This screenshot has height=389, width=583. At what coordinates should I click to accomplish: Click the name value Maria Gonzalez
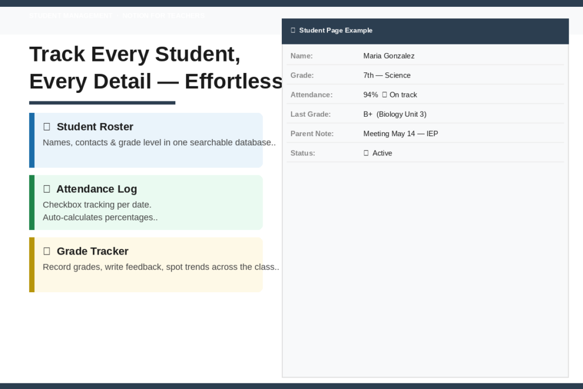coord(389,56)
